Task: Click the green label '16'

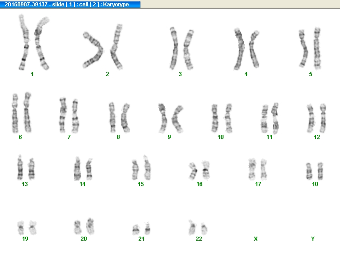Action: coord(199,184)
